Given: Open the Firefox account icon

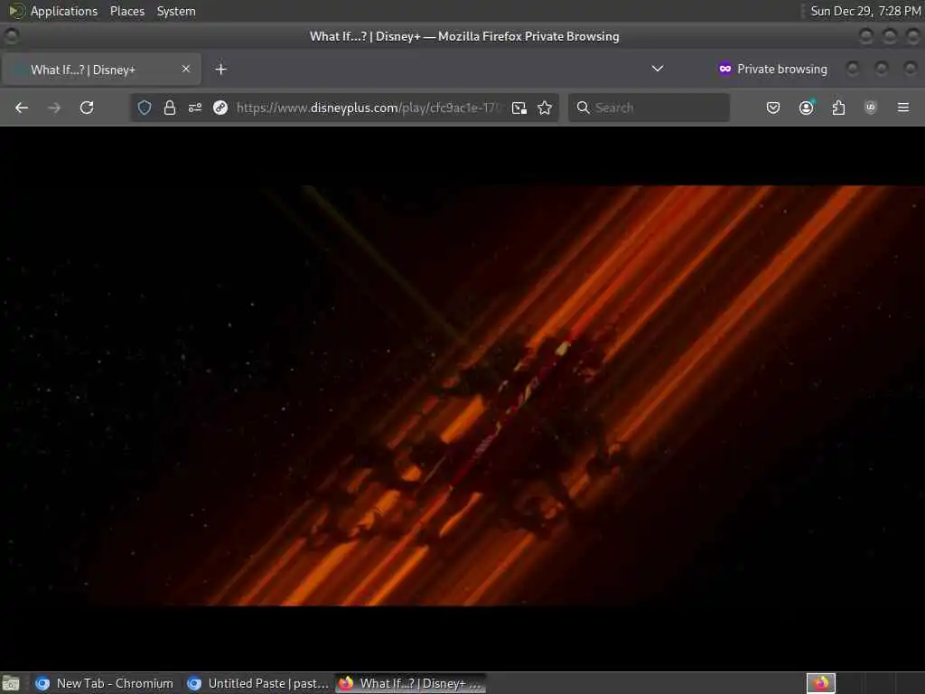Looking at the screenshot, I should (x=807, y=108).
